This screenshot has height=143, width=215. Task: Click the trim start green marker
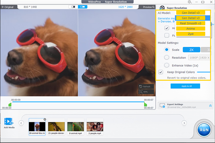pyautogui.click(x=10, y=104)
